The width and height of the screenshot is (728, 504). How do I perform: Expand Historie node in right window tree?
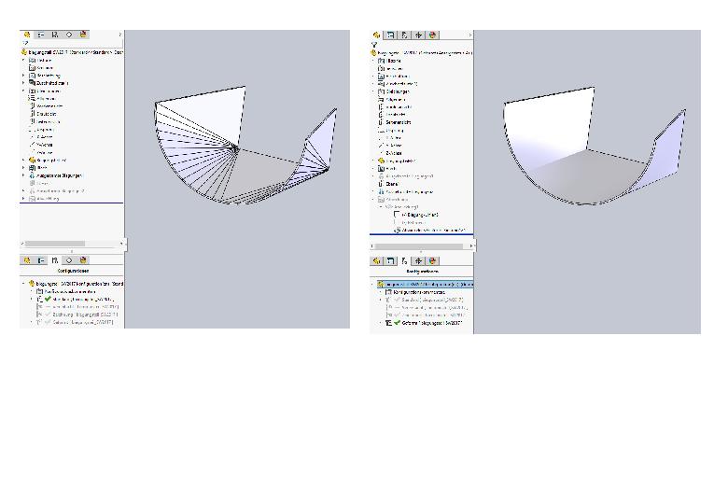pyautogui.click(x=373, y=61)
